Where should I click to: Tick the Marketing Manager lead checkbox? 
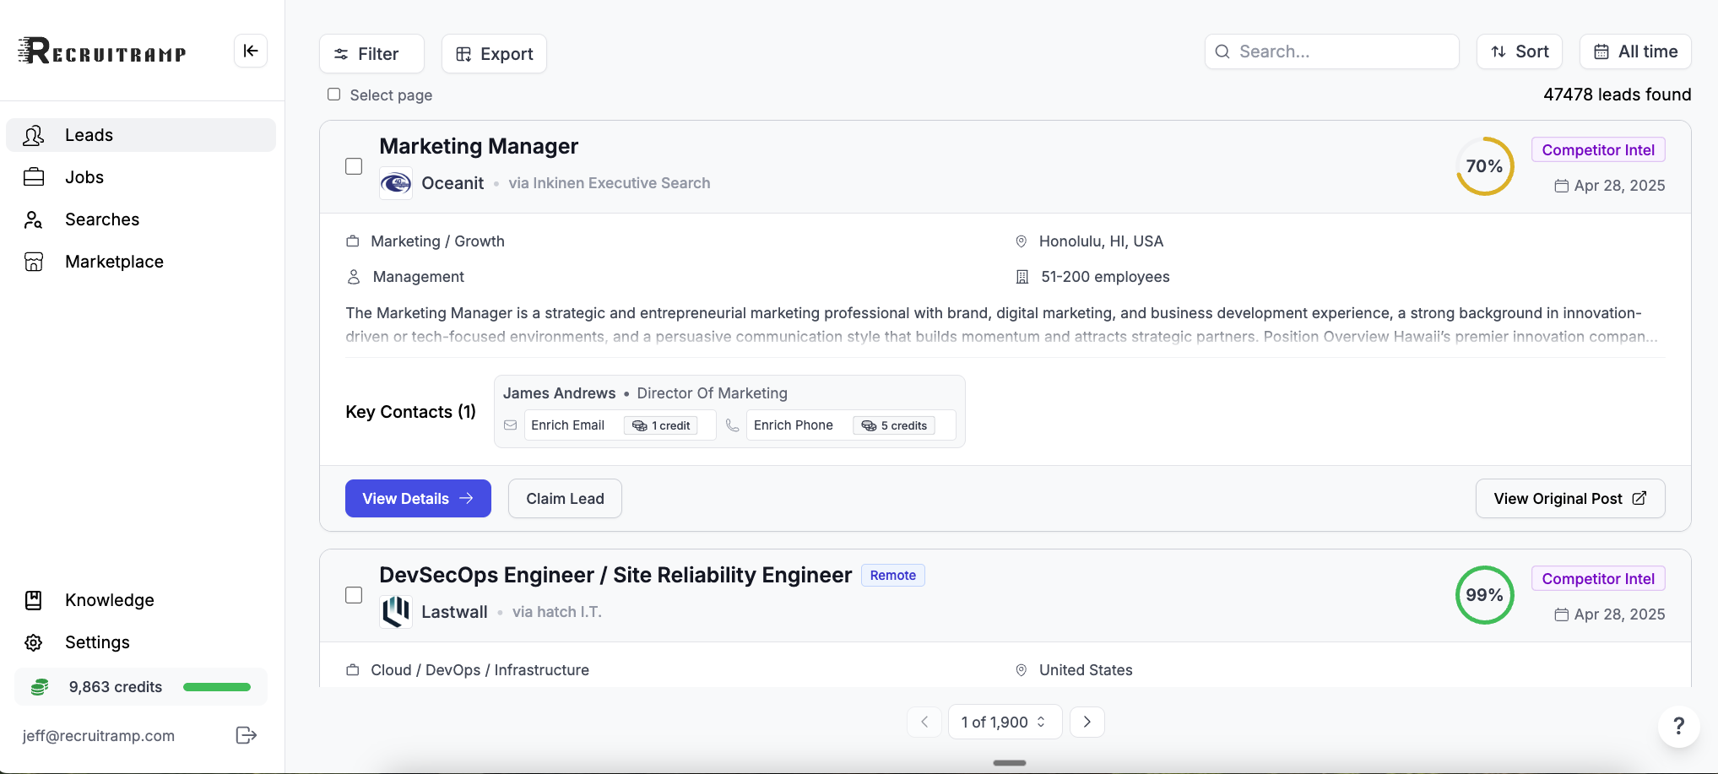(x=354, y=166)
